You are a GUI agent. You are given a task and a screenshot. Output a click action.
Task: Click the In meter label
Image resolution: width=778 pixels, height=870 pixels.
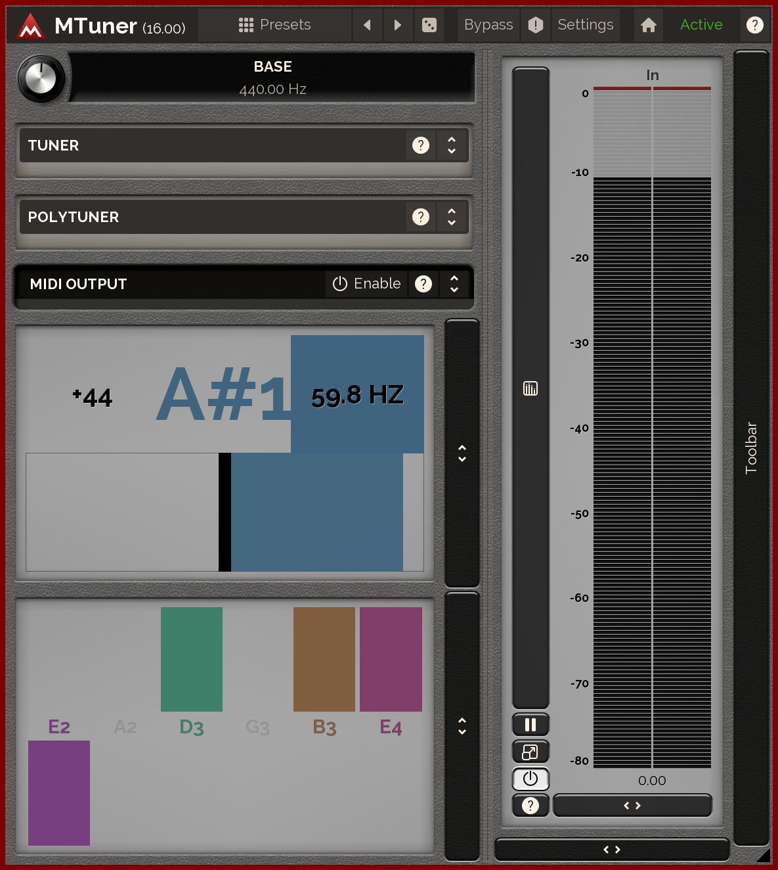click(652, 76)
